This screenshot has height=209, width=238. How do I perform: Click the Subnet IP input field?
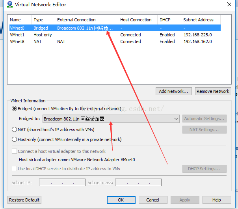62,183
